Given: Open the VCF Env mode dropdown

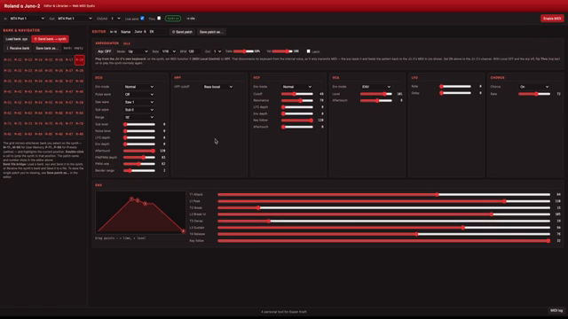Looking at the screenshot, I should coord(297,87).
